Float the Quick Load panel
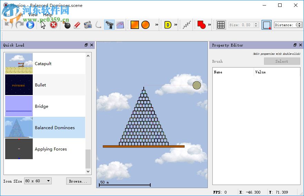Screen dimensions: 304x196 pyautogui.click(x=86, y=45)
